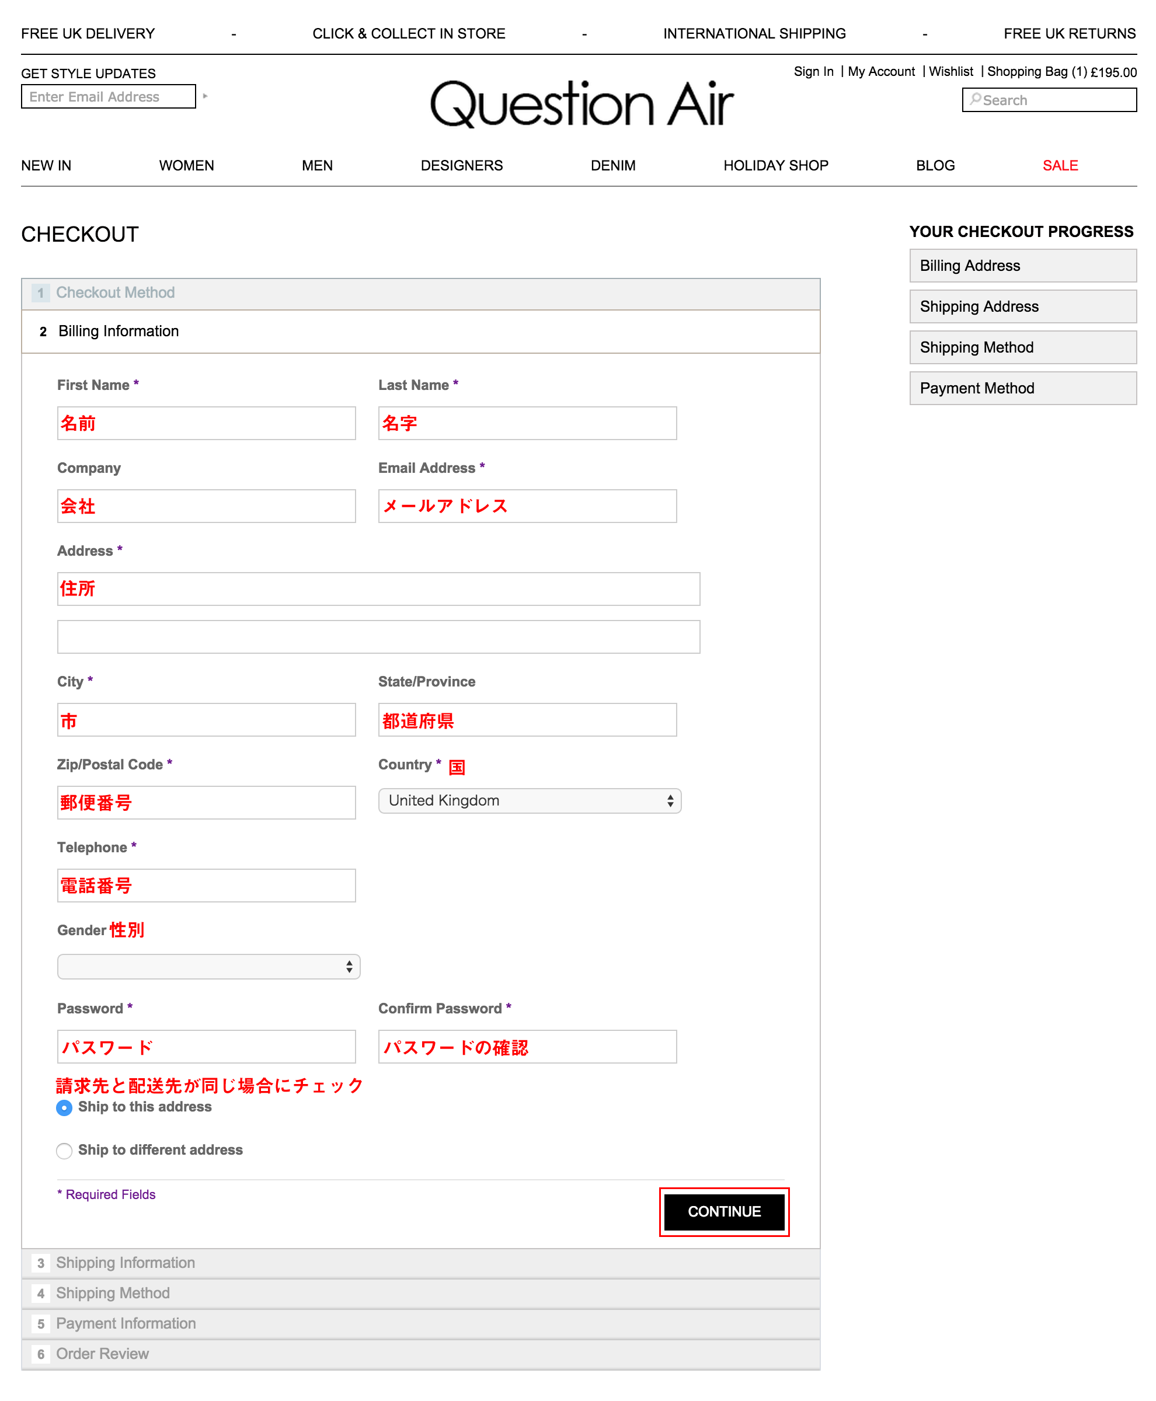
Task: Open the Gender dropdown
Action: tap(208, 966)
